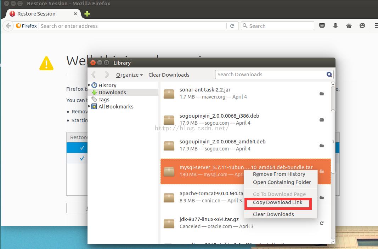Switch to the Restore Session tab
Viewport: 378px width, 249px height.
pyautogui.click(x=43, y=14)
